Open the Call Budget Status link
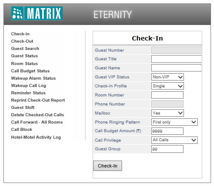This screenshot has height=186, width=214. [31, 71]
